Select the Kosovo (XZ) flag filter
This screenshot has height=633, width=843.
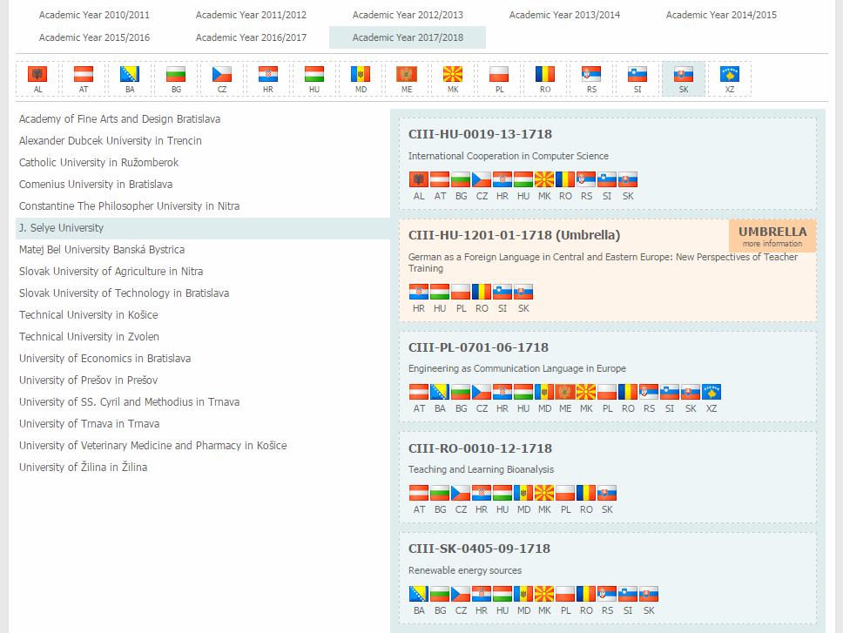tap(730, 78)
